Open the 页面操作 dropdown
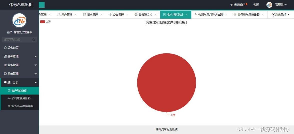The height and width of the screenshot is (134, 294). coord(281,14)
